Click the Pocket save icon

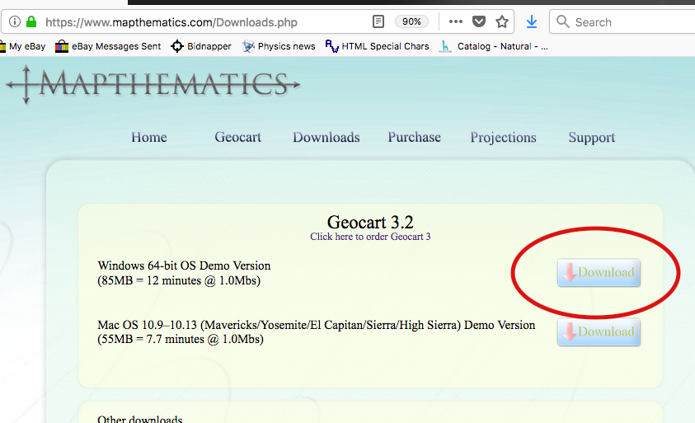[479, 21]
